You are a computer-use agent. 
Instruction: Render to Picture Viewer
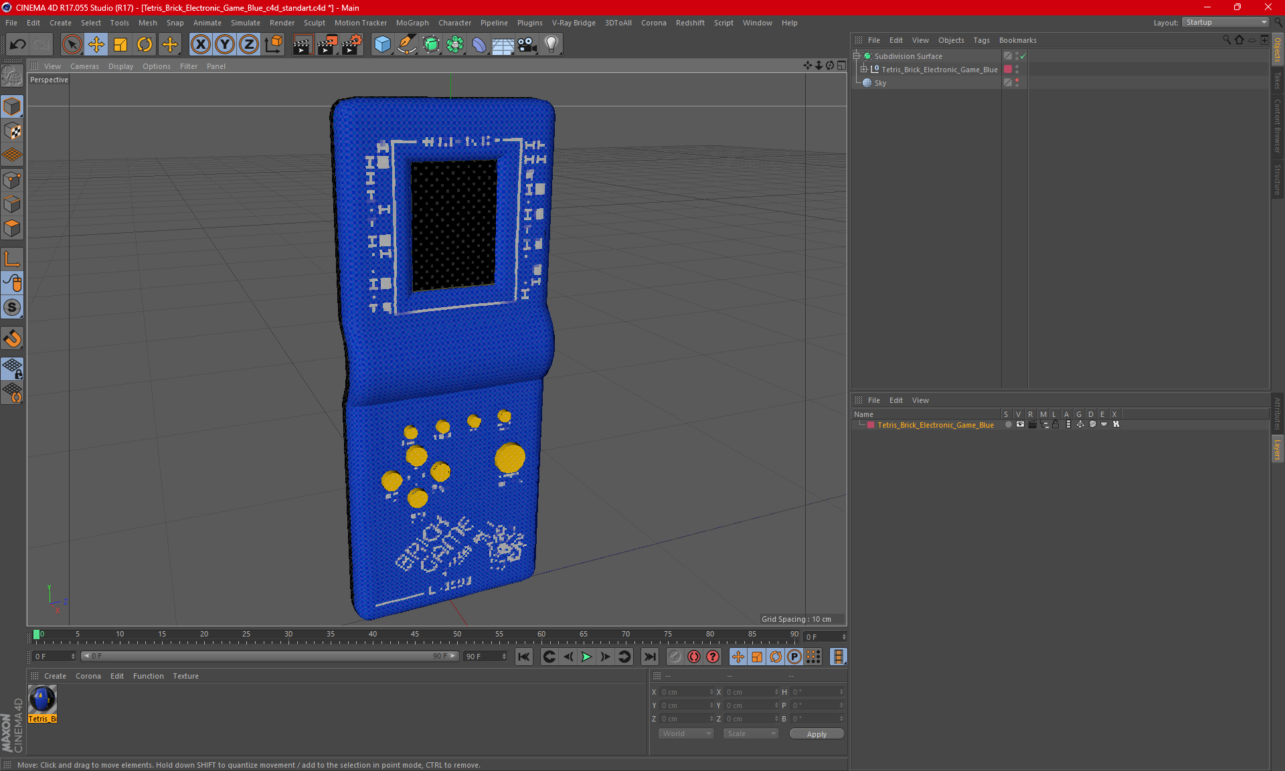[x=327, y=44]
